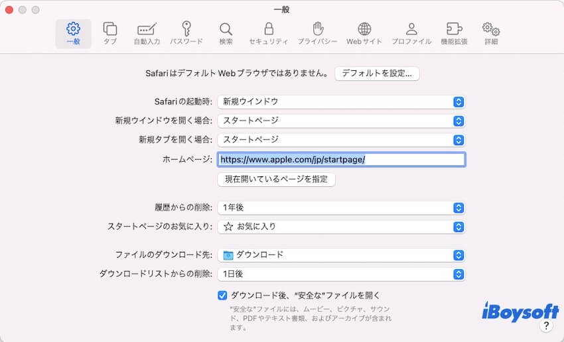The image size is (564, 342).
Task: Click the ホームページ URL field
Action: pos(341,160)
